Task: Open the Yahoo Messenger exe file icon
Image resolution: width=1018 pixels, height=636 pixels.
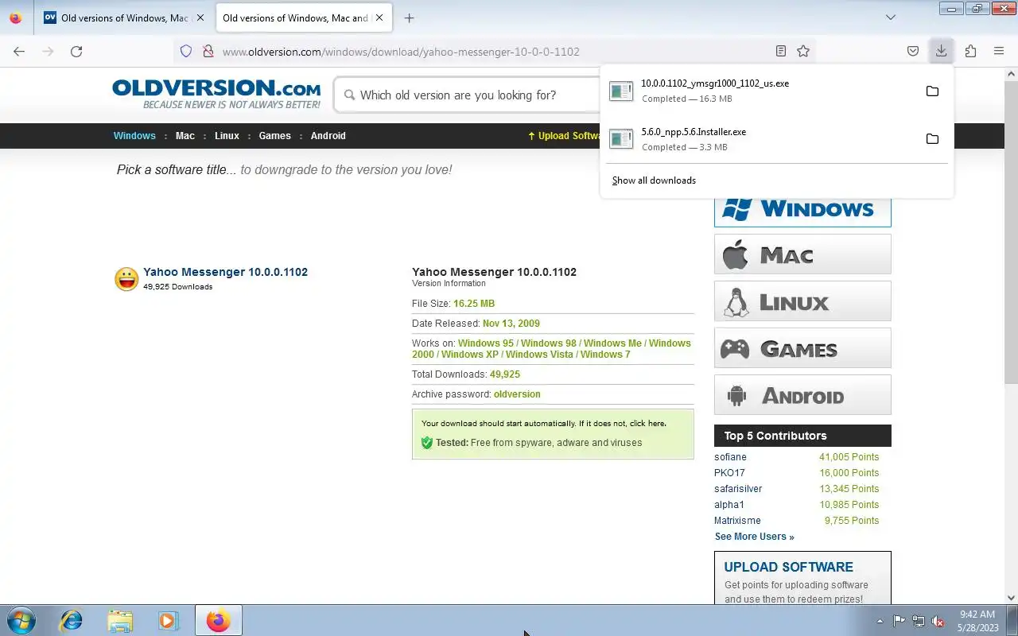Action: coord(621,91)
